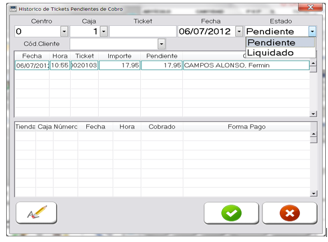Click the Importe column header

click(x=119, y=56)
